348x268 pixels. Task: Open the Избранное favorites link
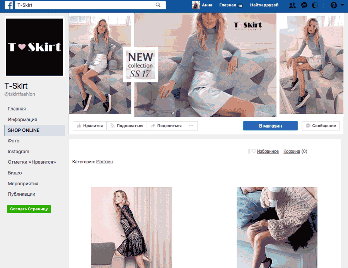point(268,151)
